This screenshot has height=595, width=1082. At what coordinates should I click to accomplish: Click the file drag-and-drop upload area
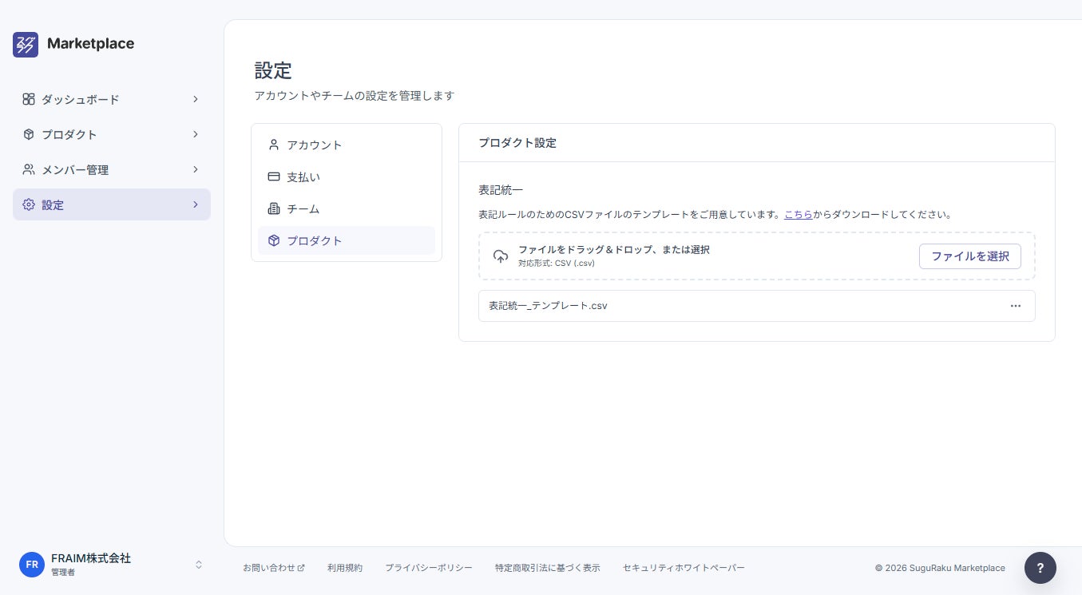pyautogui.click(x=757, y=256)
